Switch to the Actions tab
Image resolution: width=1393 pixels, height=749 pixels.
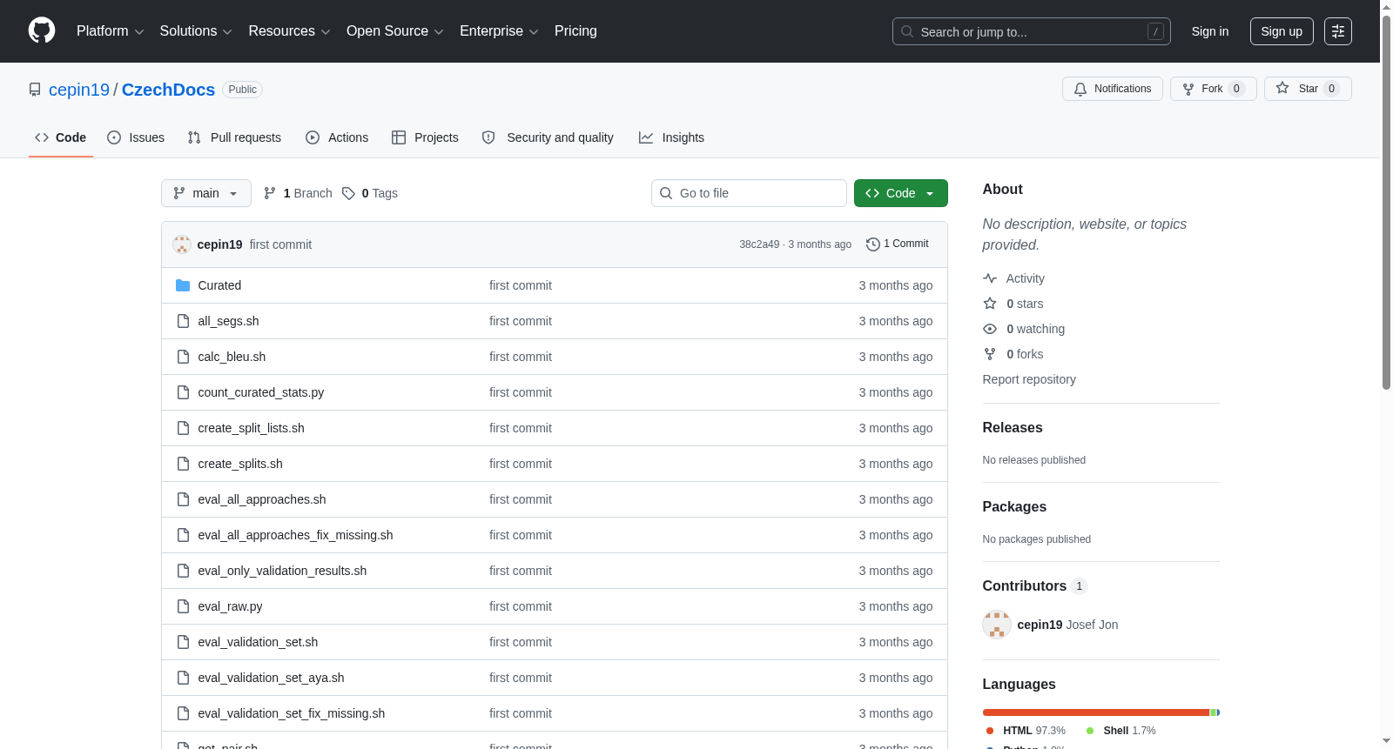click(337, 137)
